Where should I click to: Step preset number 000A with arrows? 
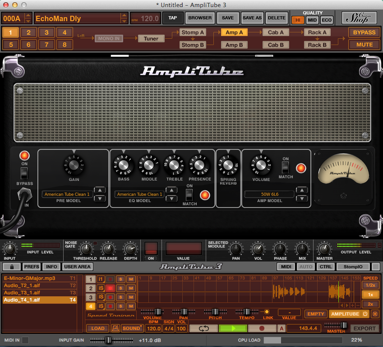pyautogui.click(x=28, y=18)
